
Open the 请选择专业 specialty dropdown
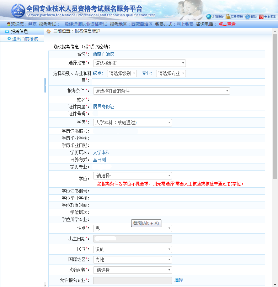pyautogui.click(x=171, y=73)
